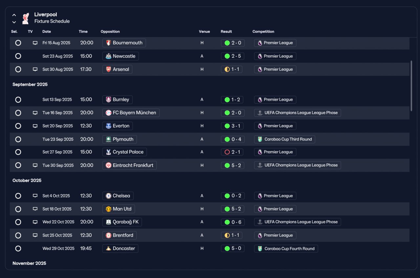Click the Champions League logo for Bayern match
This screenshot has width=420, height=278.
click(260, 113)
